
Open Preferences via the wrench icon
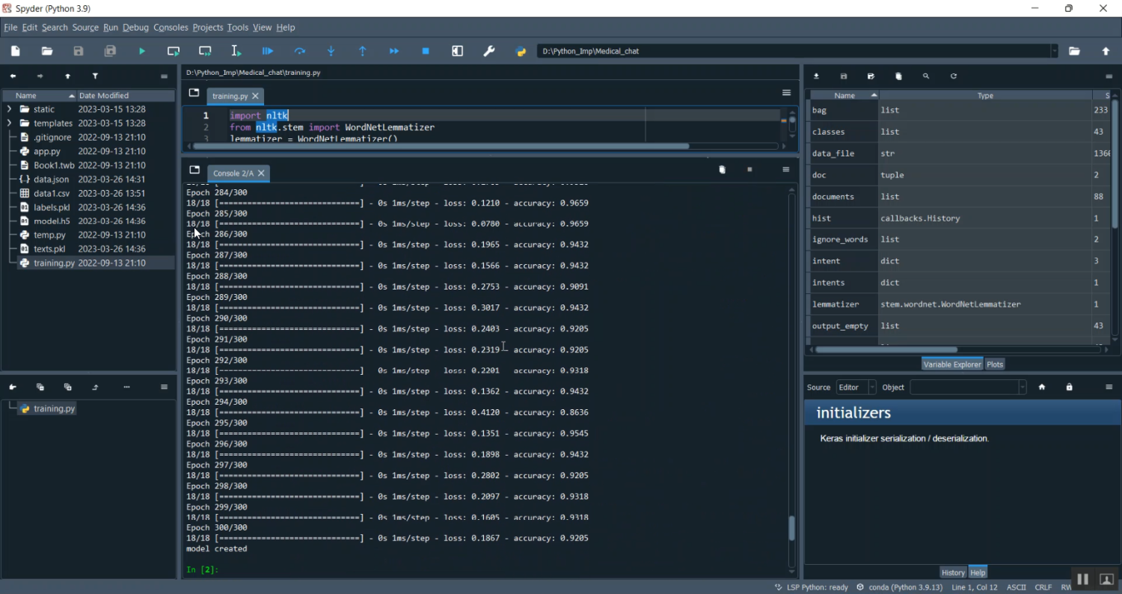(x=489, y=51)
